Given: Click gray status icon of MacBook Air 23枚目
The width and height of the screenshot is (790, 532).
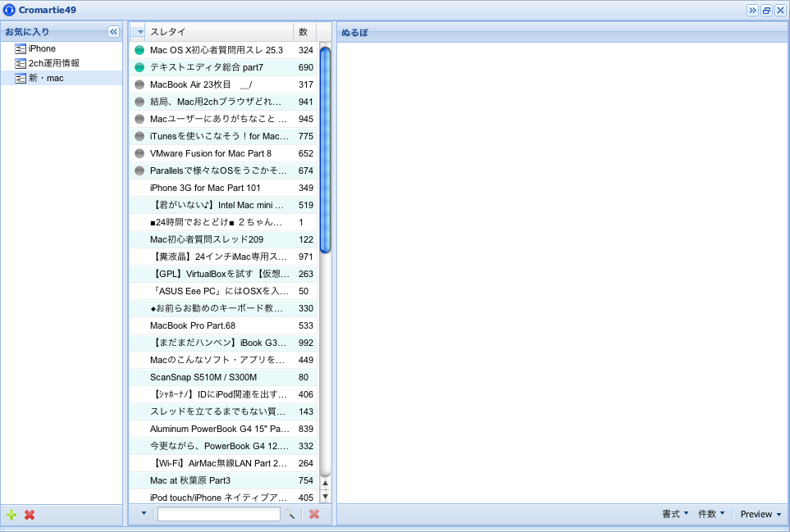Looking at the screenshot, I should 139,84.
